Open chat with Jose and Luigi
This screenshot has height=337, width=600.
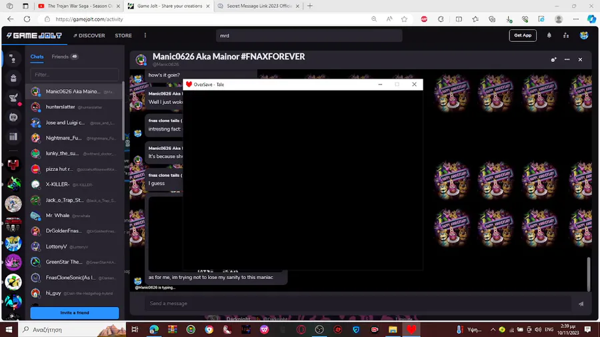coord(74,123)
